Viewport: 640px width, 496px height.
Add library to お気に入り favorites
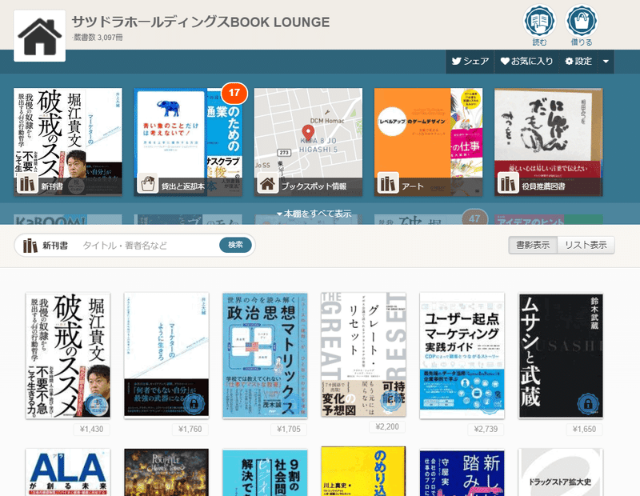coord(526,62)
